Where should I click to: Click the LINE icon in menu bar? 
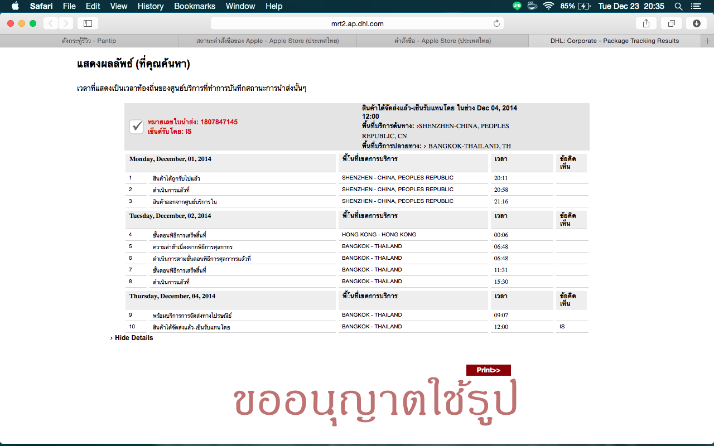(517, 6)
